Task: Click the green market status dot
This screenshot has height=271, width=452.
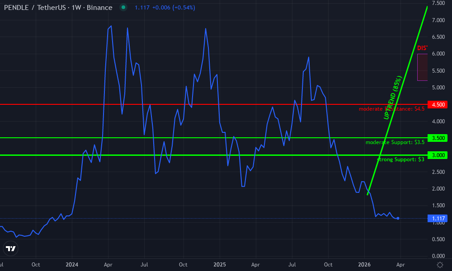Action: pyautogui.click(x=122, y=8)
